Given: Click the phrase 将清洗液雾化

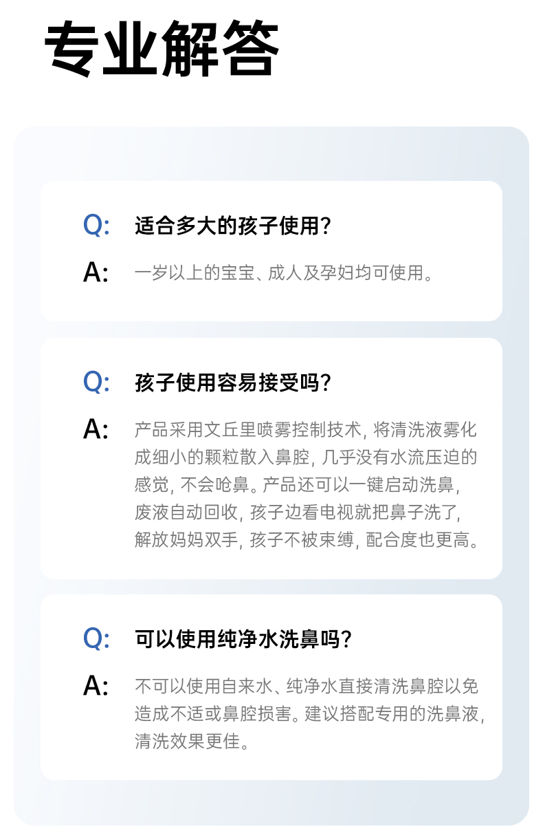Looking at the screenshot, I should [x=425, y=431].
